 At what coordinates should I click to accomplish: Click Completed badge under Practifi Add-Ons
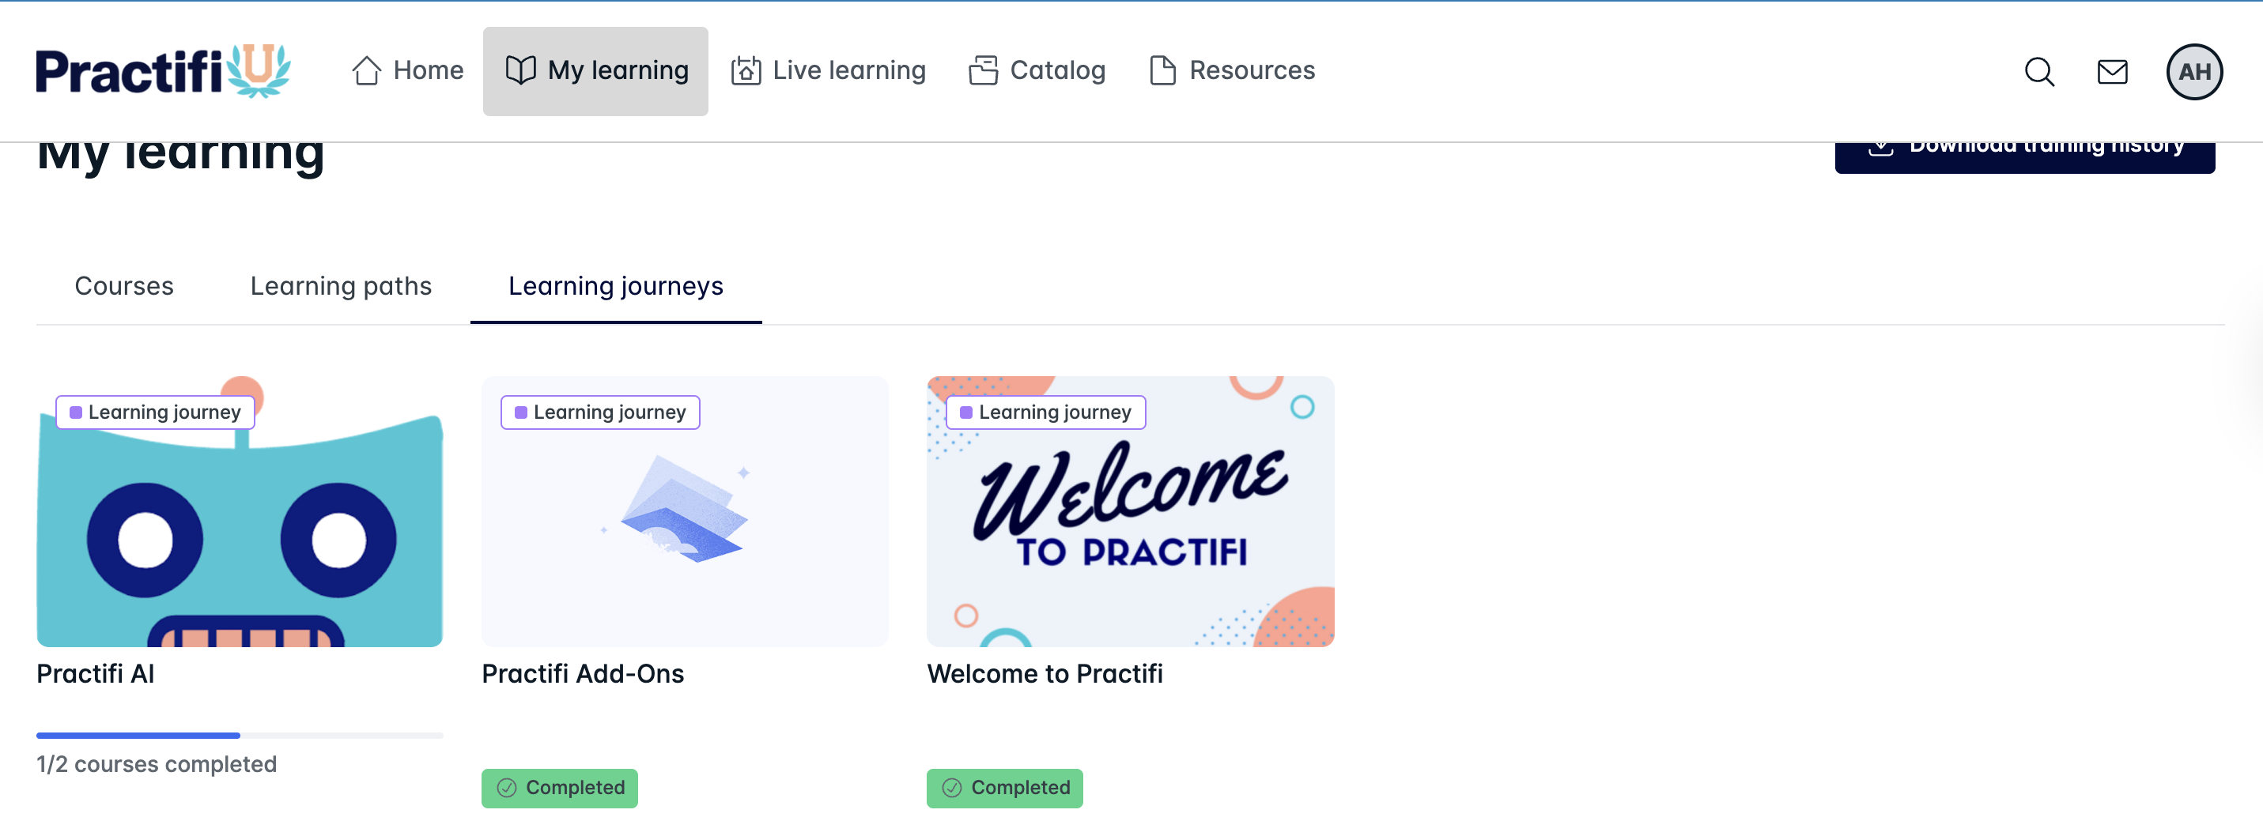point(560,788)
